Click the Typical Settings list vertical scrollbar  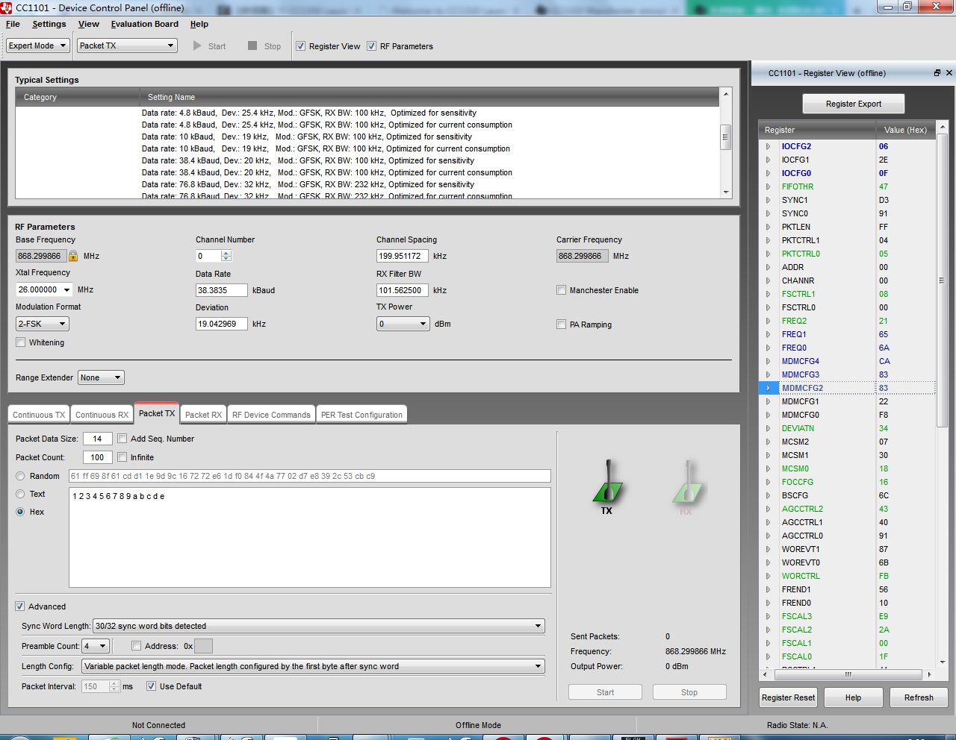[725, 143]
